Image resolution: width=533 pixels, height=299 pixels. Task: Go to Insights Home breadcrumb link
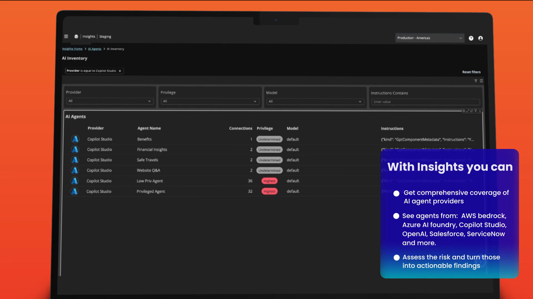click(x=72, y=49)
